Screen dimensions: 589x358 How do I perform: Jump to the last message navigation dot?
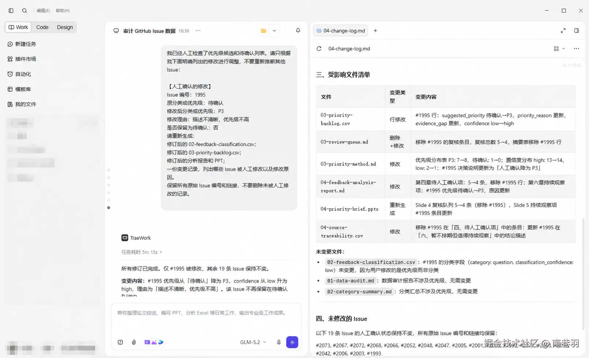pos(109,208)
